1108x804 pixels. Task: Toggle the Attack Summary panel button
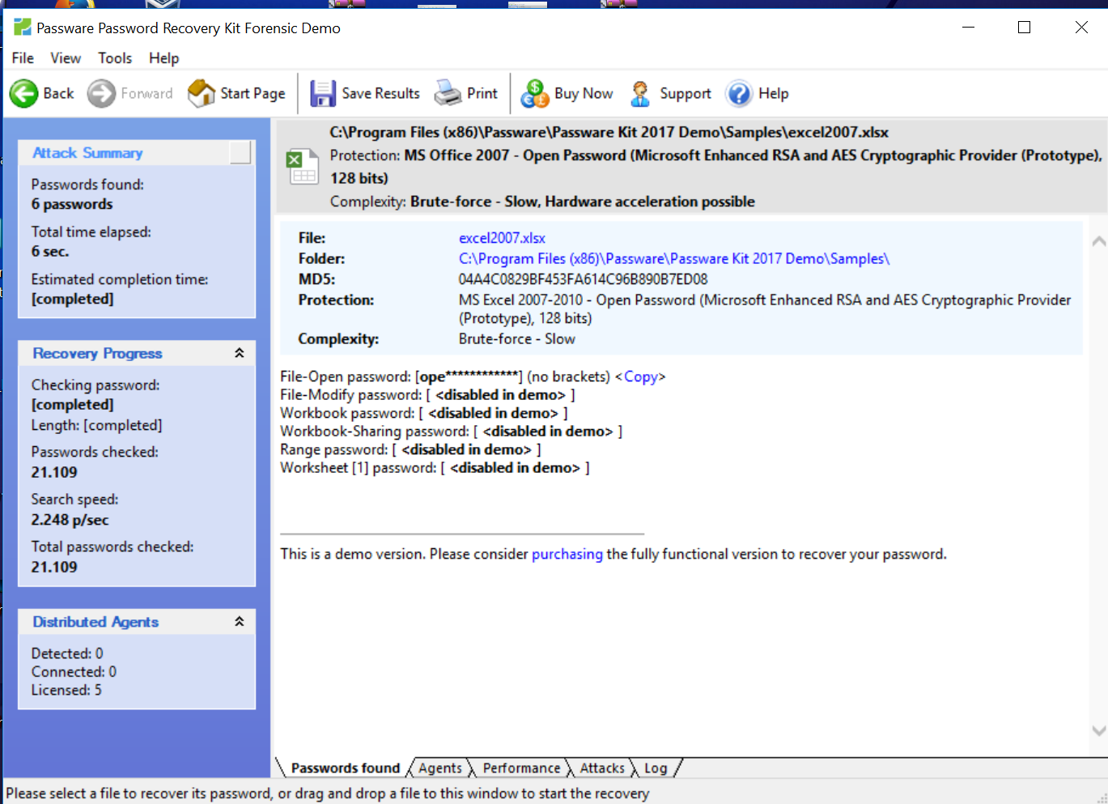pyautogui.click(x=240, y=152)
